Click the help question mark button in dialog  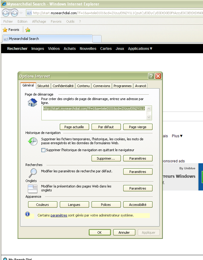pos(151,76)
